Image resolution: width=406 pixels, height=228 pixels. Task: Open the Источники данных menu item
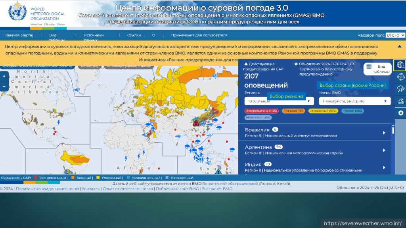click(x=94, y=37)
